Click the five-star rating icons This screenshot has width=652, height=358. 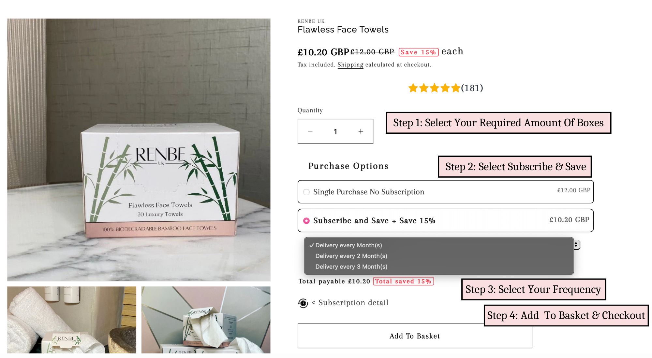pos(434,88)
